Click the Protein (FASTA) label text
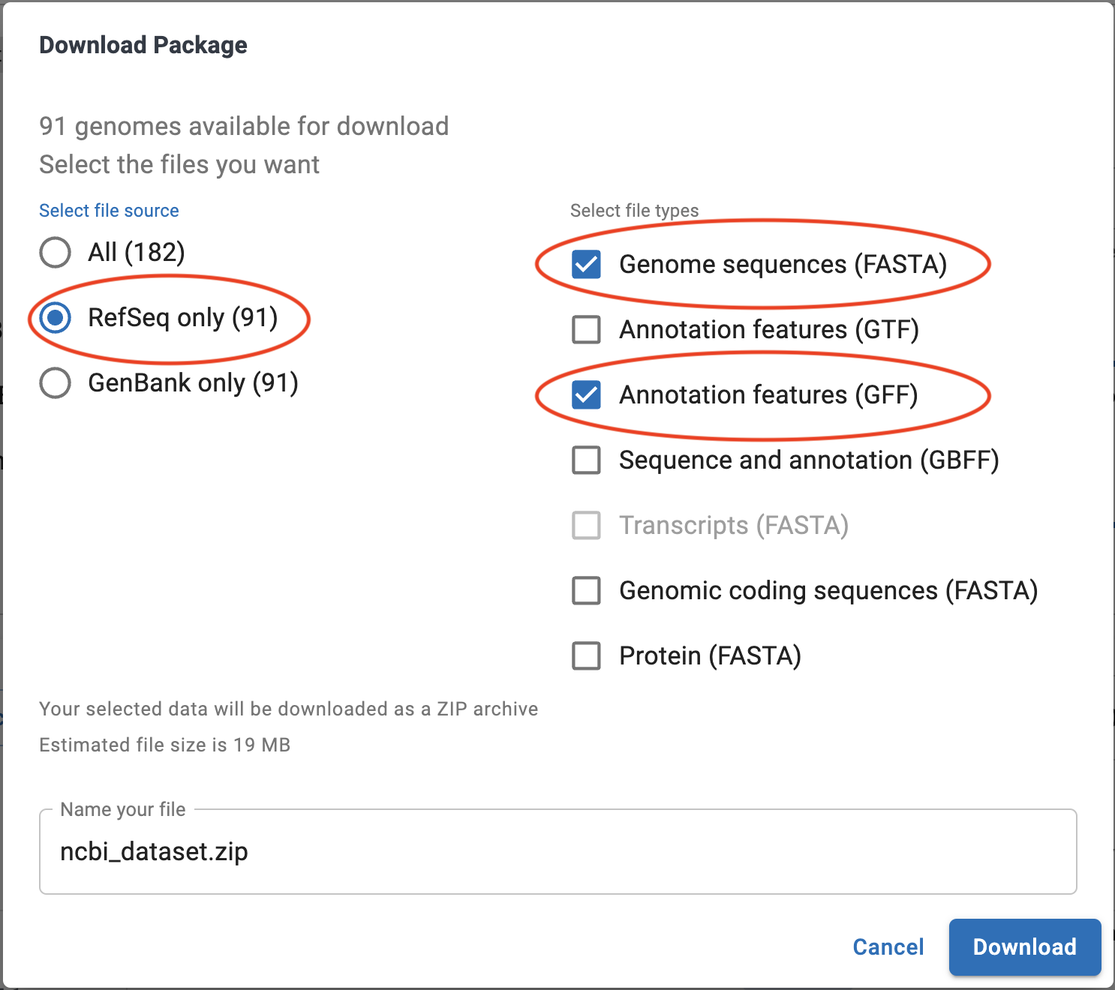Viewport: 1115px width, 990px height. [710, 656]
